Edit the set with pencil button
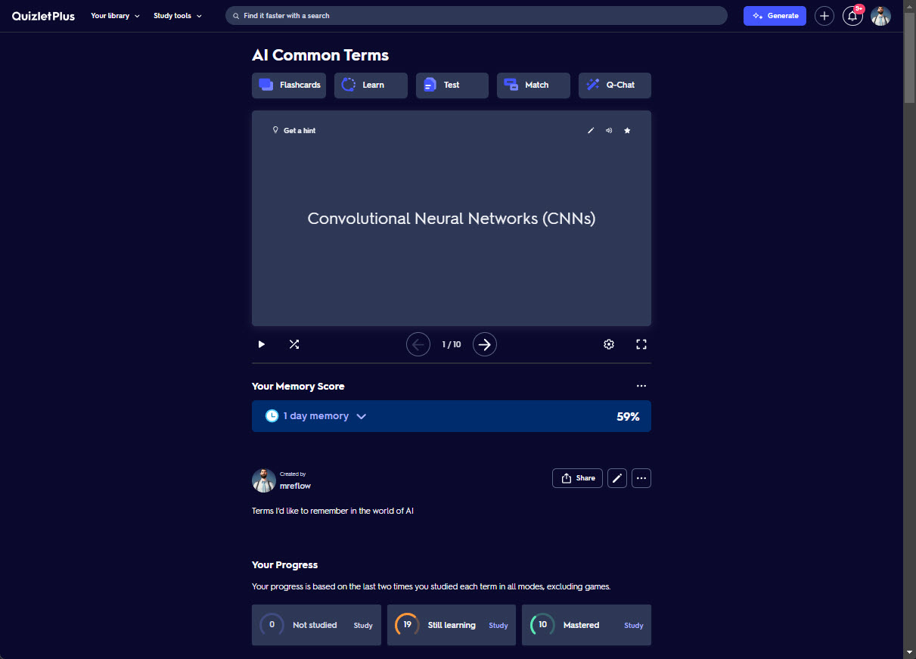916x659 pixels. coord(617,478)
